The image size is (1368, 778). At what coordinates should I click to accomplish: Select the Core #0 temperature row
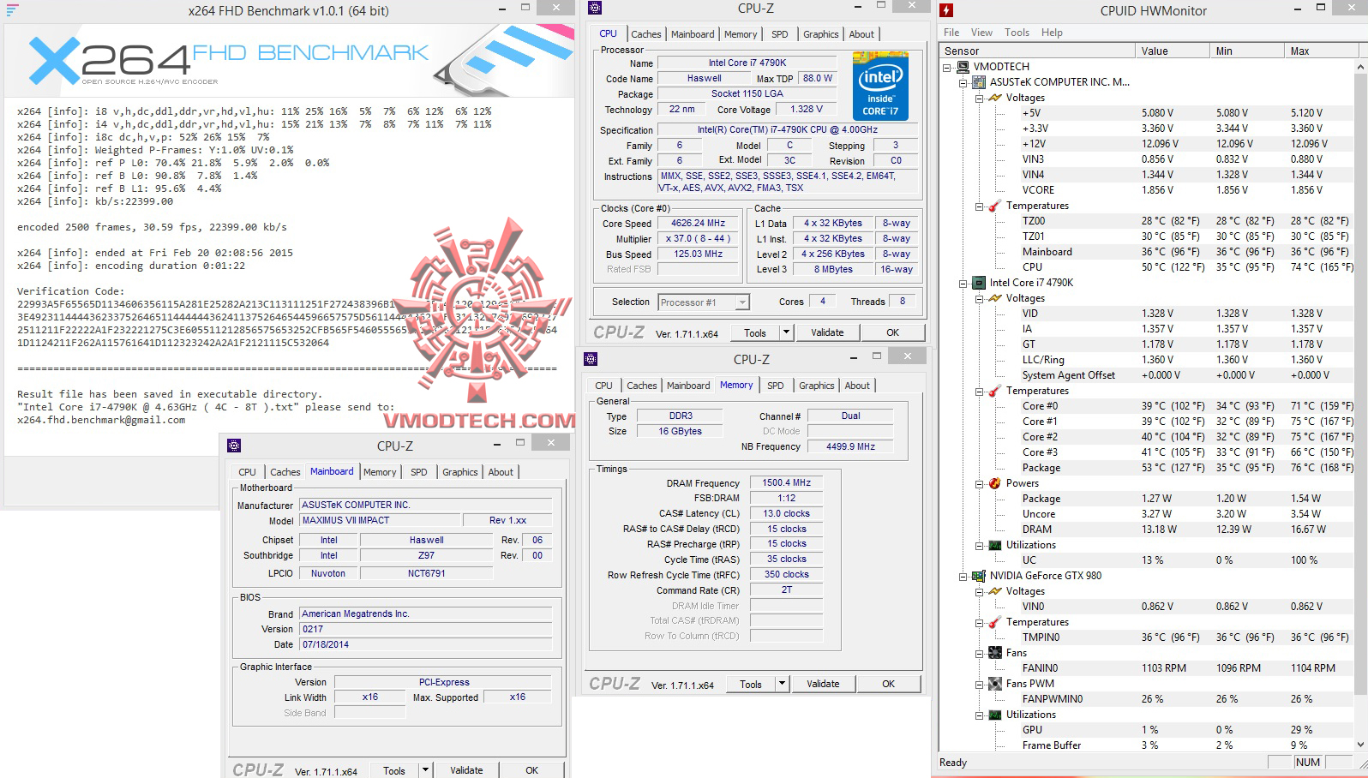click(x=1147, y=406)
